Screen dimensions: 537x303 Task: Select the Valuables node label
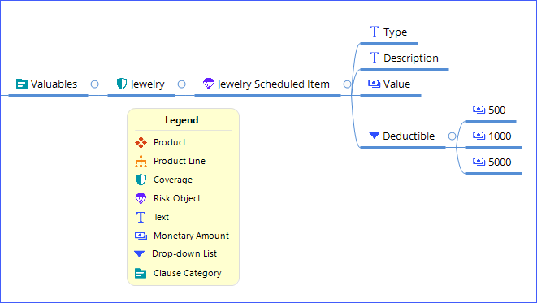[54, 84]
